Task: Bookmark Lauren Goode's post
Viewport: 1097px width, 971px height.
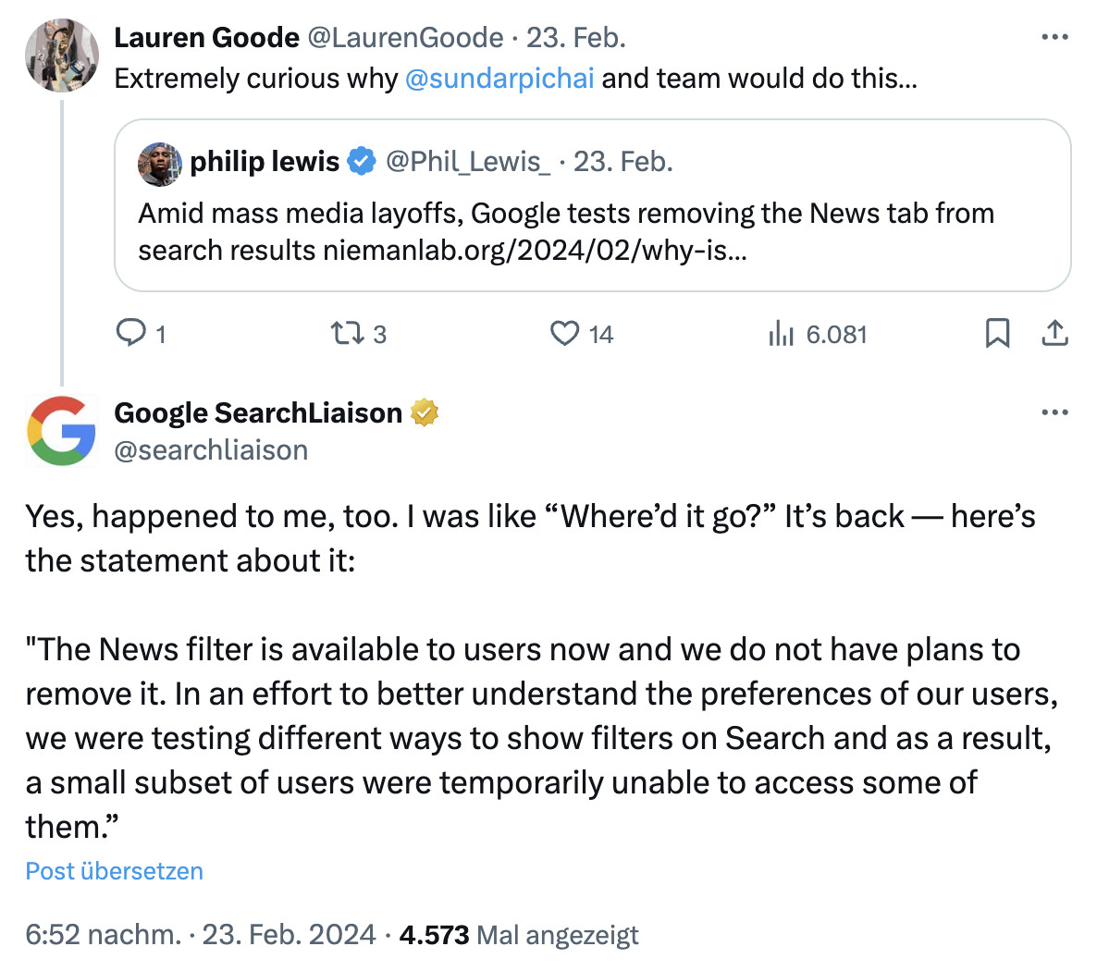Action: tap(997, 334)
